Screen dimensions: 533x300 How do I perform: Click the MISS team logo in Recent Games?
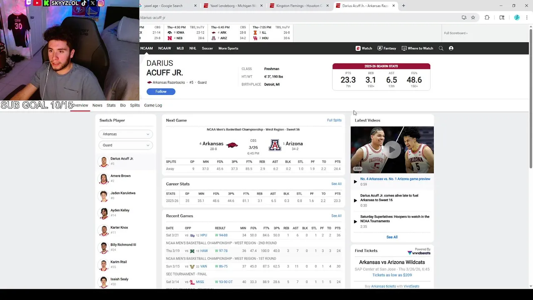pyautogui.click(x=192, y=282)
